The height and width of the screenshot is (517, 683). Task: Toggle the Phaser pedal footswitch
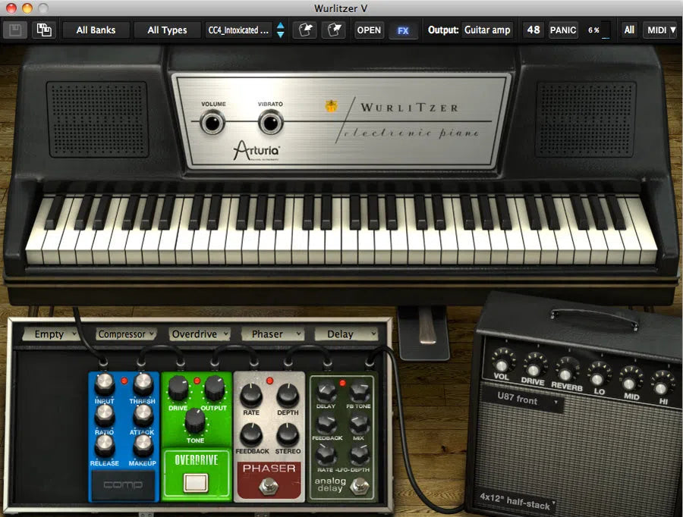(268, 485)
